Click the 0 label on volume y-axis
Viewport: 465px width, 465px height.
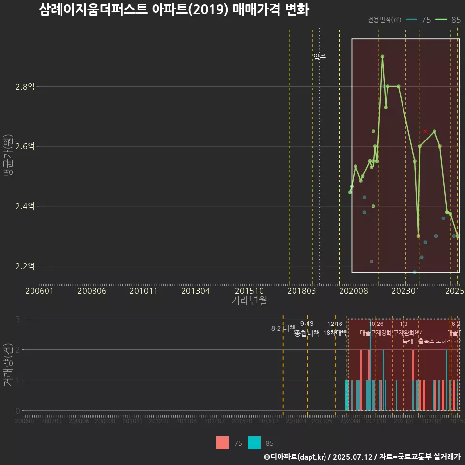(18, 411)
